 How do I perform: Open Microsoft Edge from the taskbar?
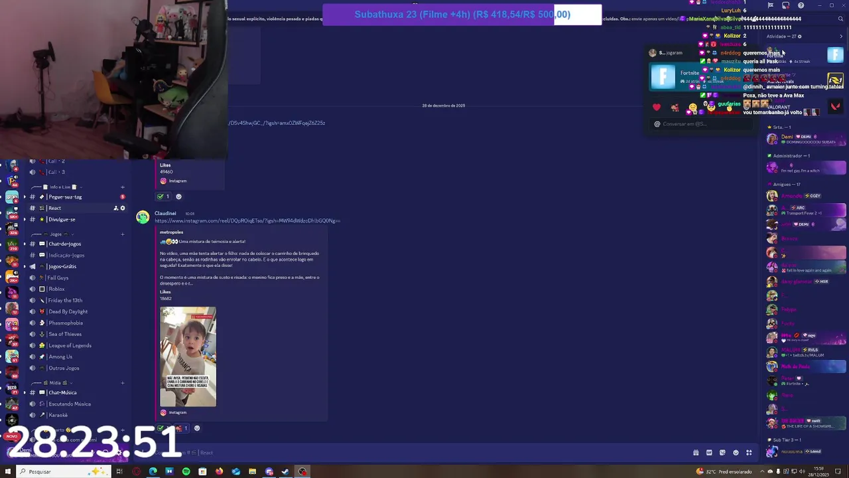pos(153,471)
